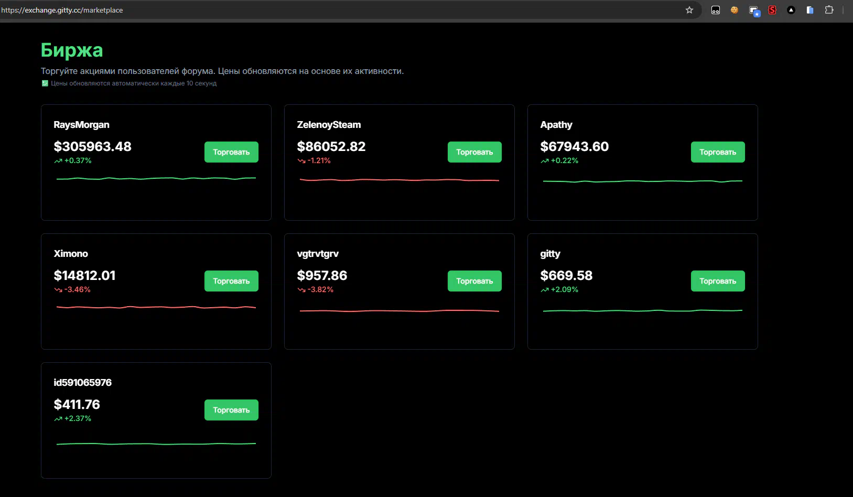The height and width of the screenshot is (497, 853).
Task: Click the auto-update green checkmark icon
Action: (x=45, y=83)
